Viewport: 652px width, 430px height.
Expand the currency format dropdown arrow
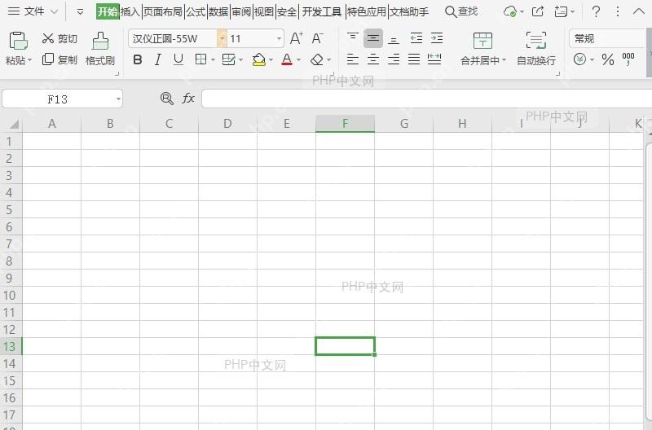(x=593, y=60)
